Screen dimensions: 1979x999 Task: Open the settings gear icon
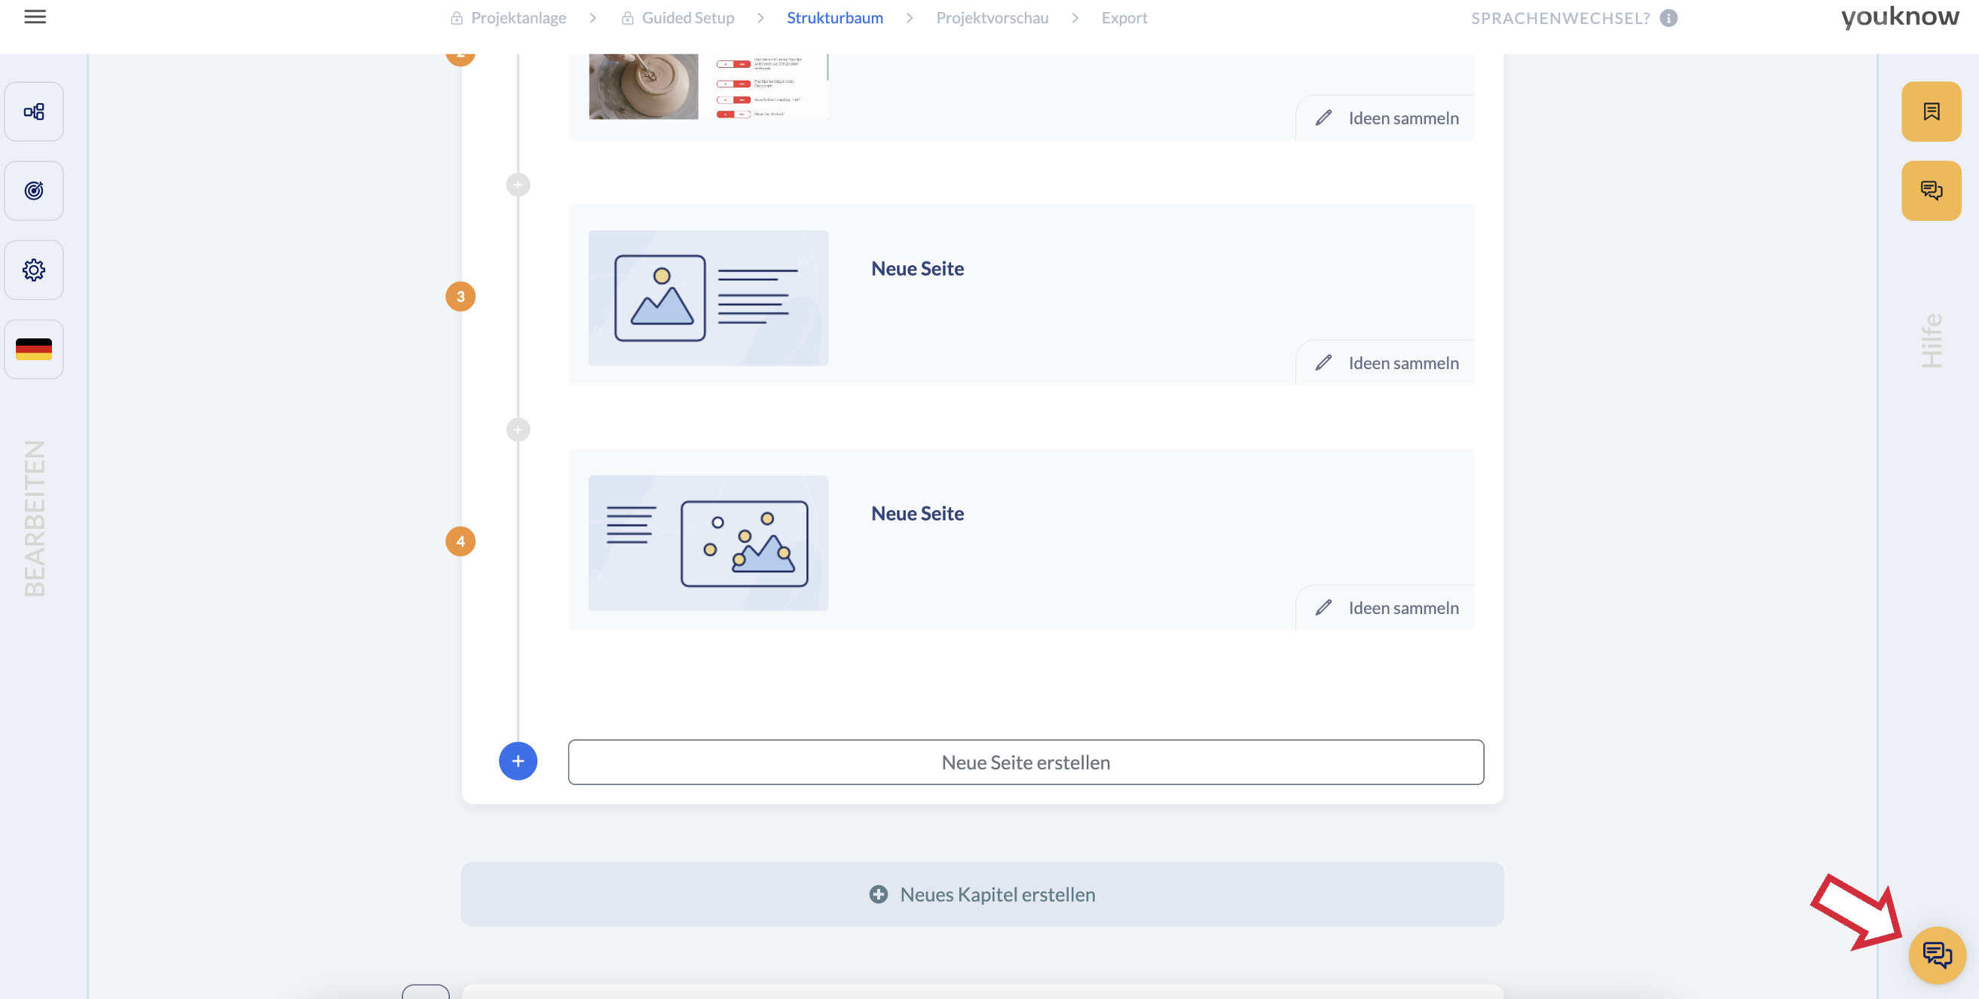[x=34, y=270]
